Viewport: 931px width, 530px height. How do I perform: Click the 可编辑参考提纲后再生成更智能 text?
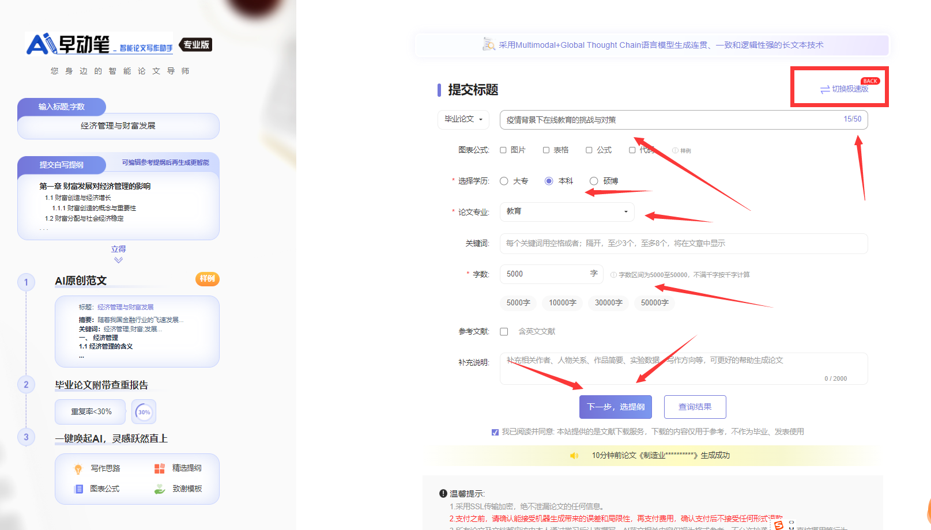coord(165,163)
